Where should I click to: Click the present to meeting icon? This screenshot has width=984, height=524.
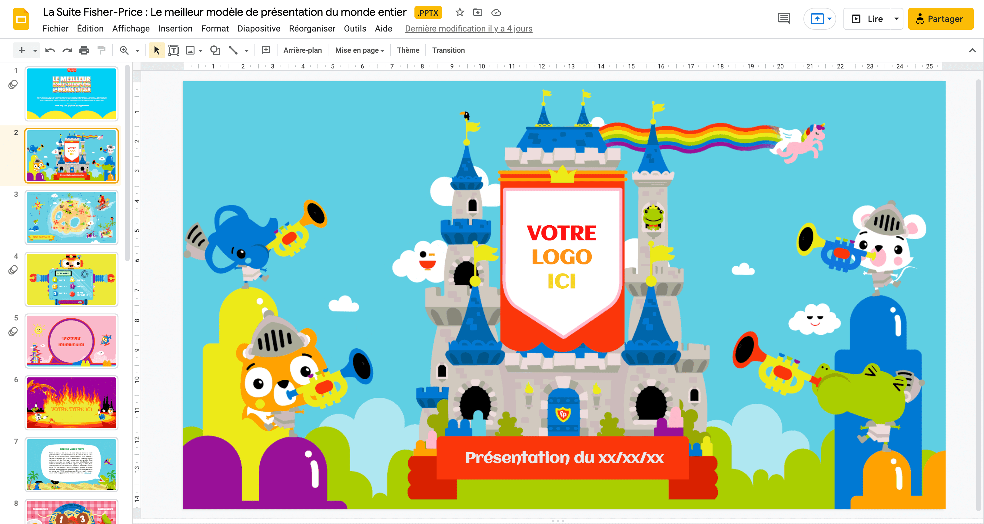tap(817, 19)
